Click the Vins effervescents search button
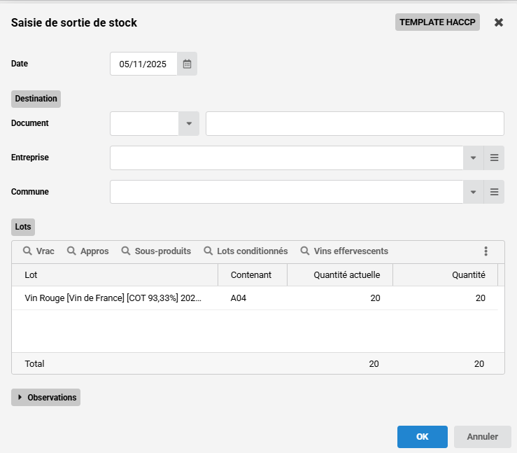Screen dimensions: 517x453 coord(344,251)
